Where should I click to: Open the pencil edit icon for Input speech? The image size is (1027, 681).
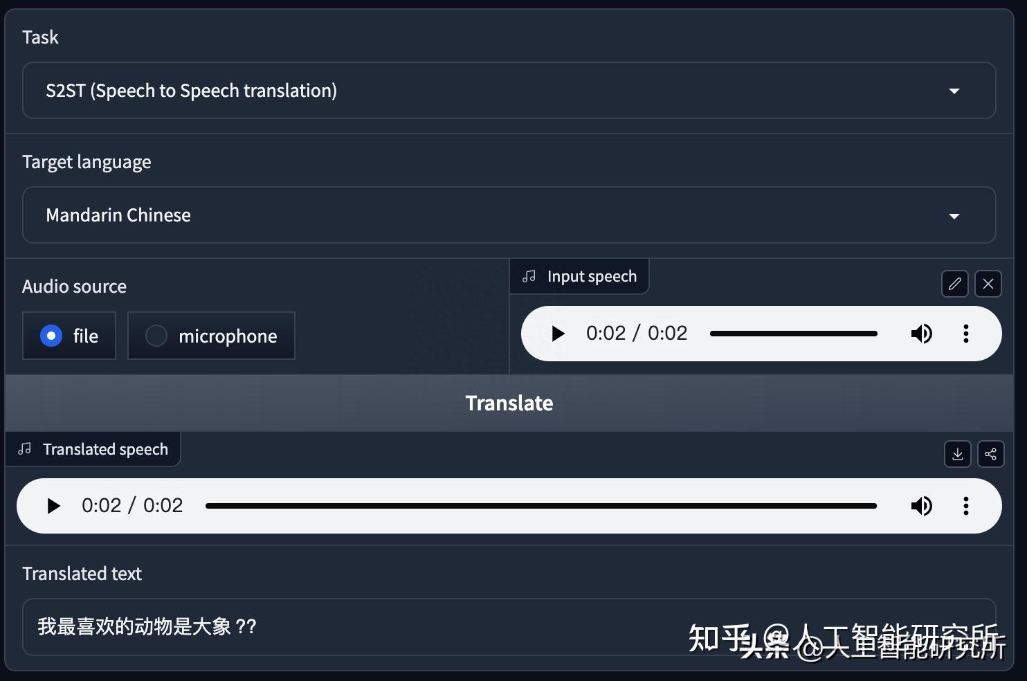(954, 284)
